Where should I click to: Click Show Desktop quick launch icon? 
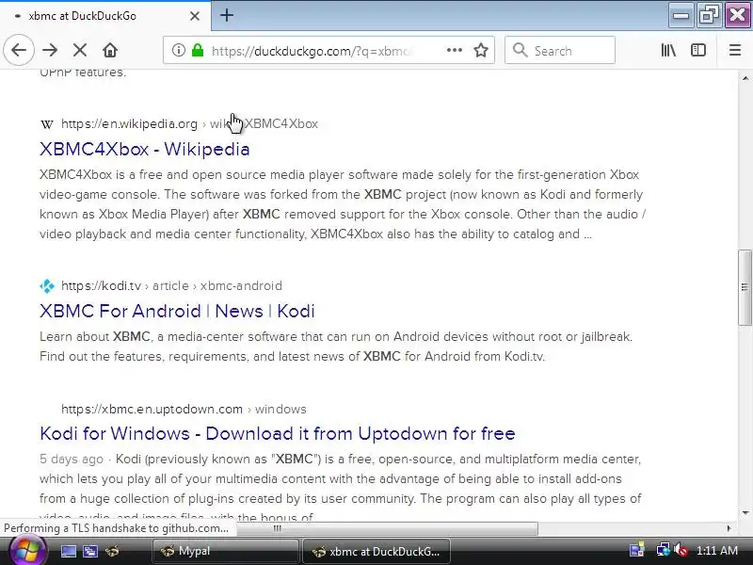point(68,551)
